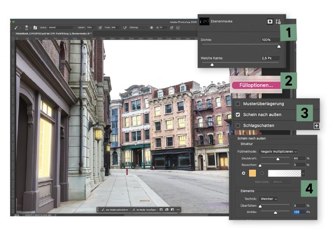This screenshot has width=333, height=232.
Task: Click the last mask icon before the three dots
Action: coord(173,209)
